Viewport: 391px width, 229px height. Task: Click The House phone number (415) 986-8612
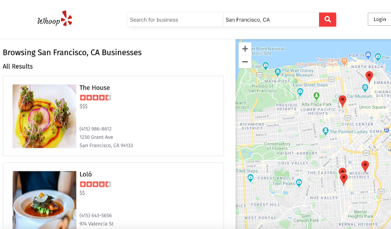(x=96, y=129)
